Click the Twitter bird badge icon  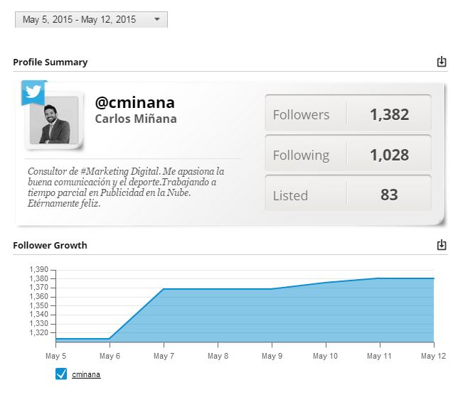33,92
